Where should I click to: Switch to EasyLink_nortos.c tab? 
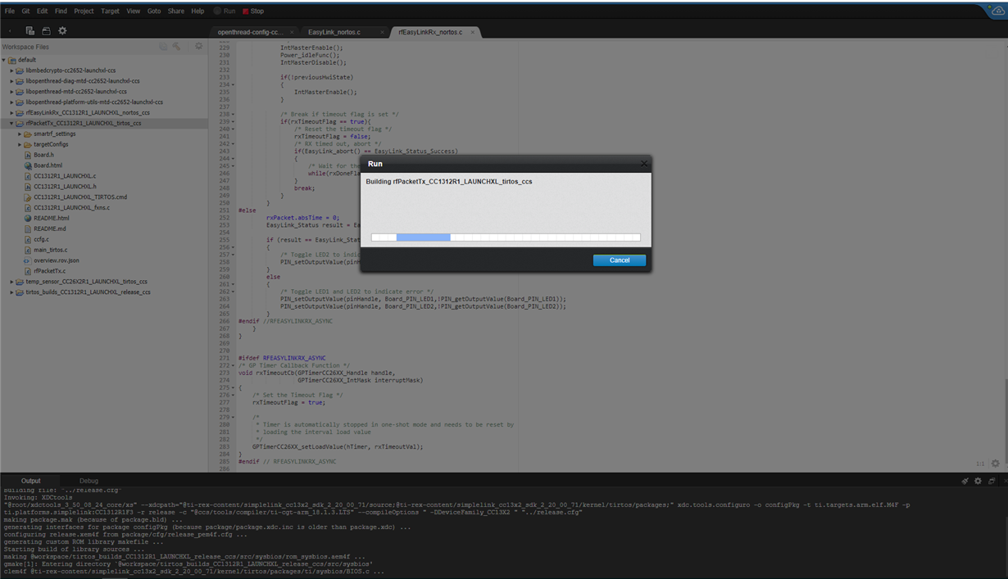[334, 32]
